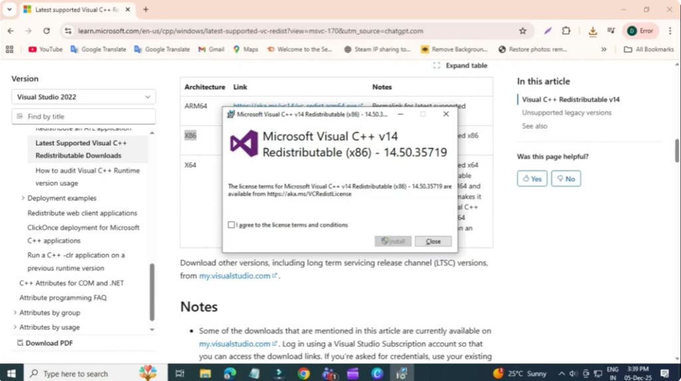Click the Yes helpful feedback button
Viewport: 681px width, 381px height.
[532, 179]
